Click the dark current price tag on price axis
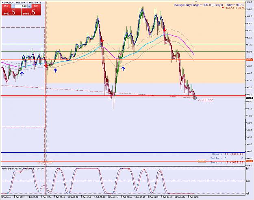The image size is (254, 200). click(x=249, y=98)
